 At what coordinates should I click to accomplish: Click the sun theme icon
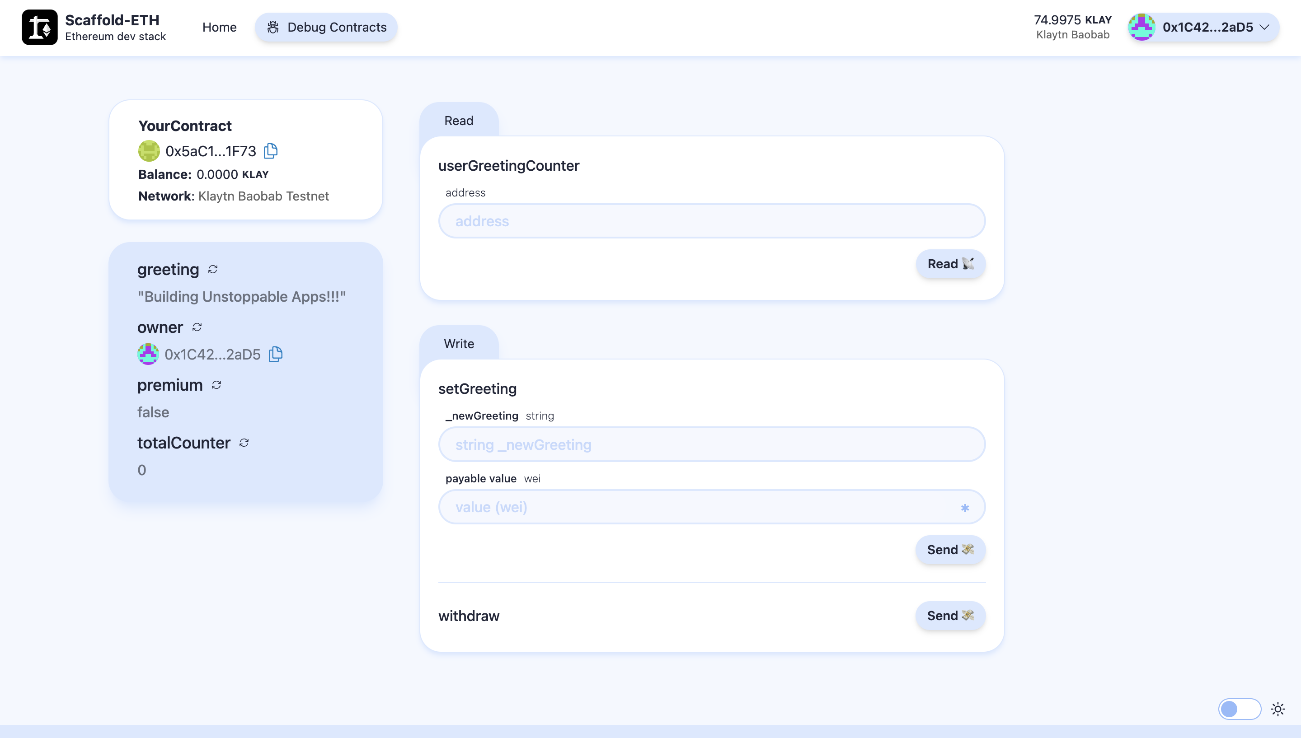[1277, 709]
